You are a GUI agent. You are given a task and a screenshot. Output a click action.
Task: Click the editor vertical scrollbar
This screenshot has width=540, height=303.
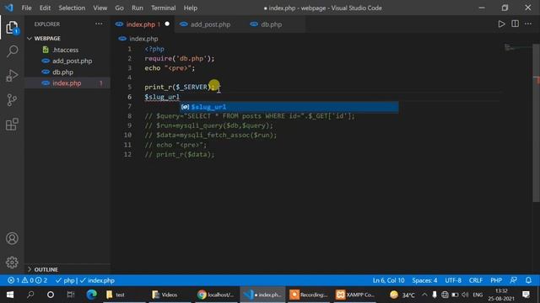click(536, 124)
